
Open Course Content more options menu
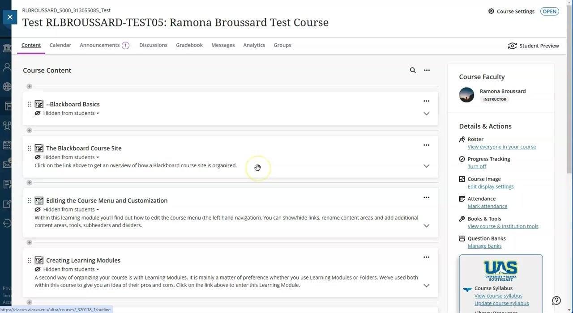(x=427, y=70)
